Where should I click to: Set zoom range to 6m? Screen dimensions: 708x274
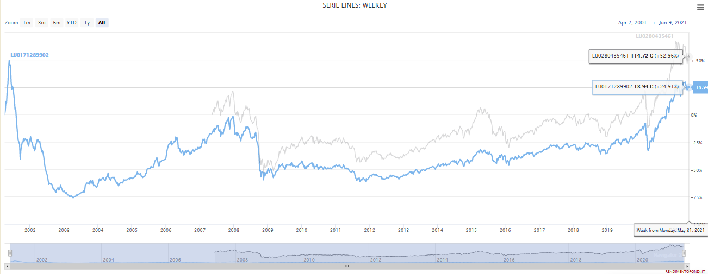coord(57,23)
